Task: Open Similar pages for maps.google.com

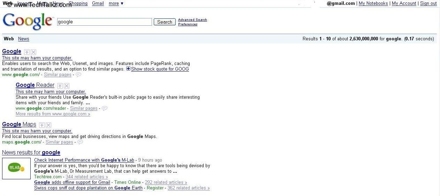Action: (x=59, y=142)
